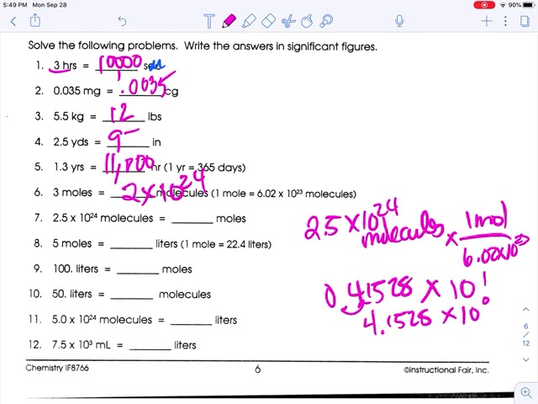Go to previous page with up chevron

(525, 310)
